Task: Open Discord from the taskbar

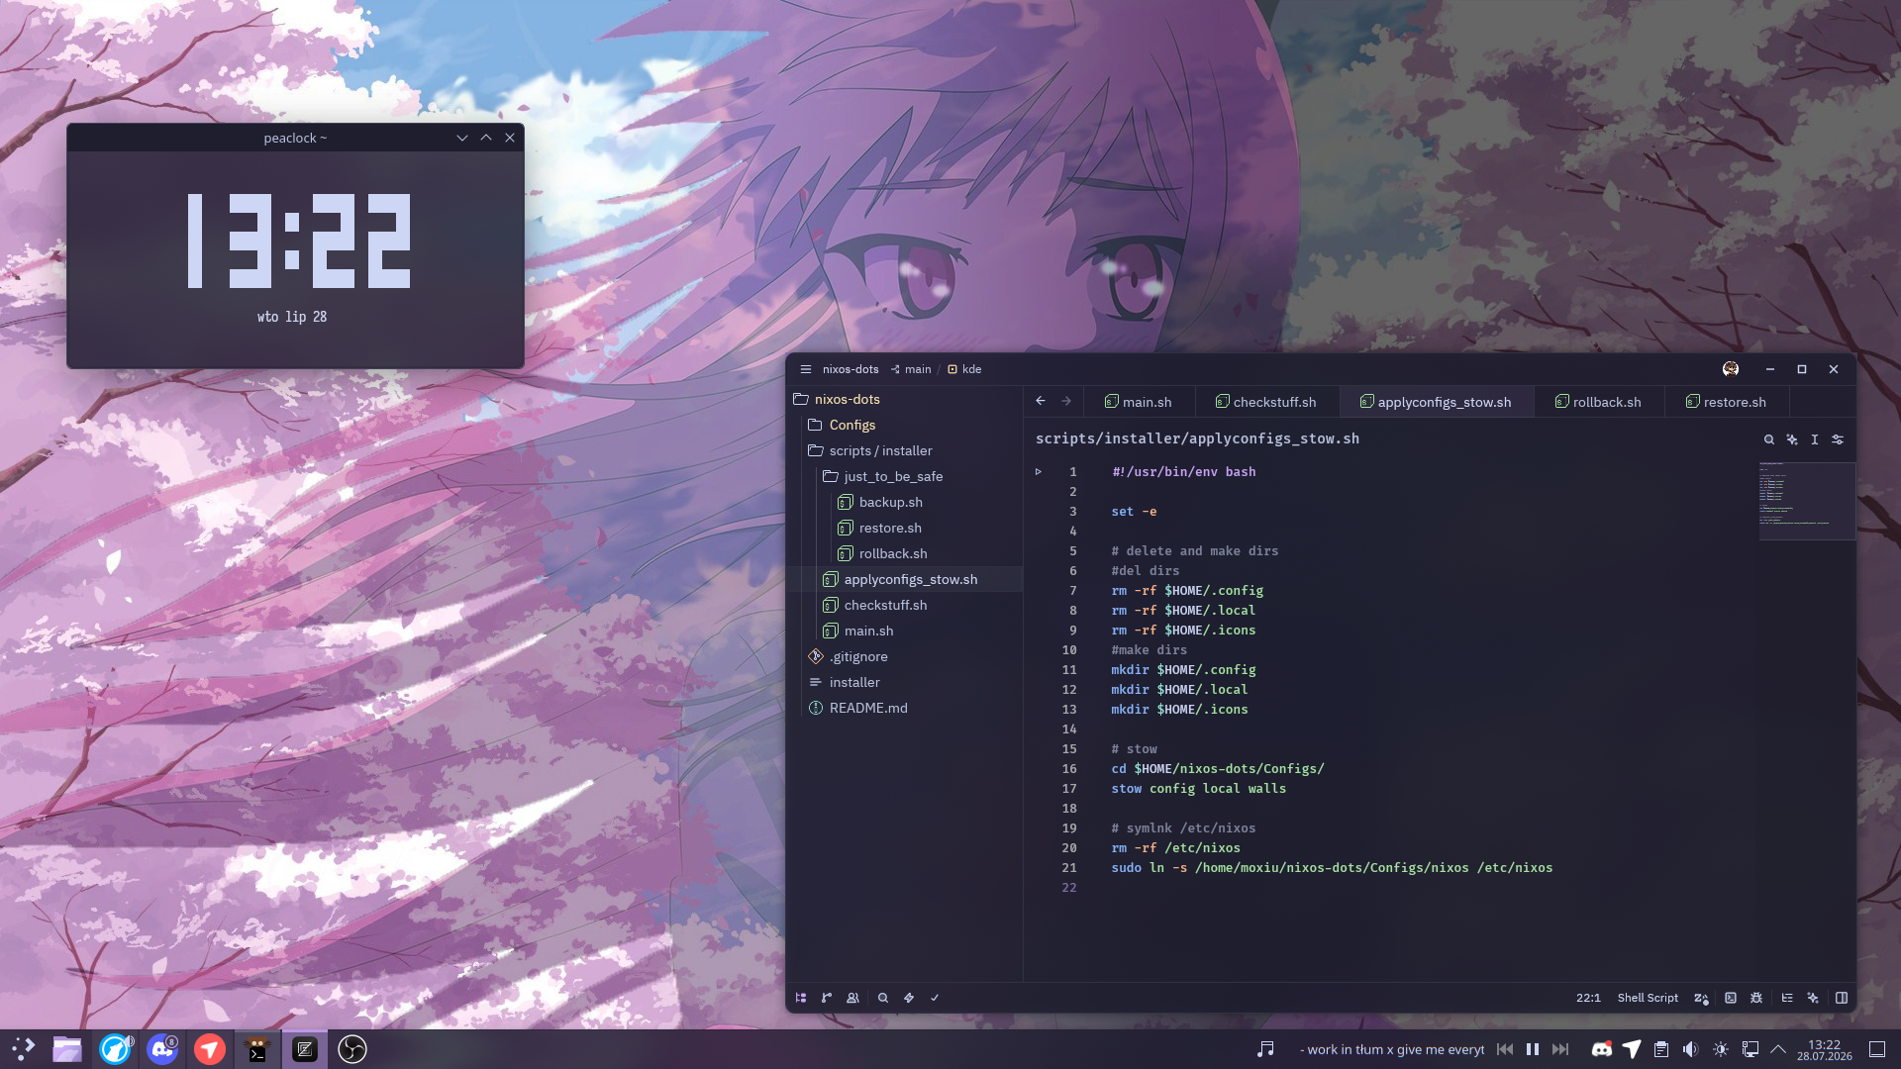Action: point(162,1049)
